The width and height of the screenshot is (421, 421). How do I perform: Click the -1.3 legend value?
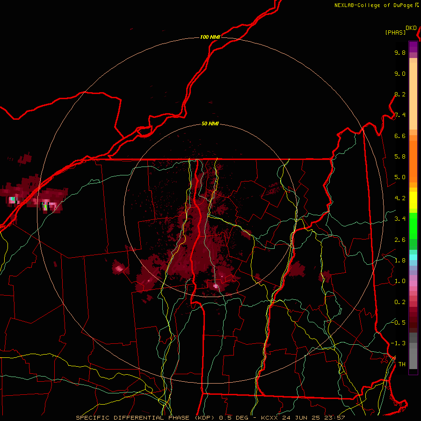(398, 344)
